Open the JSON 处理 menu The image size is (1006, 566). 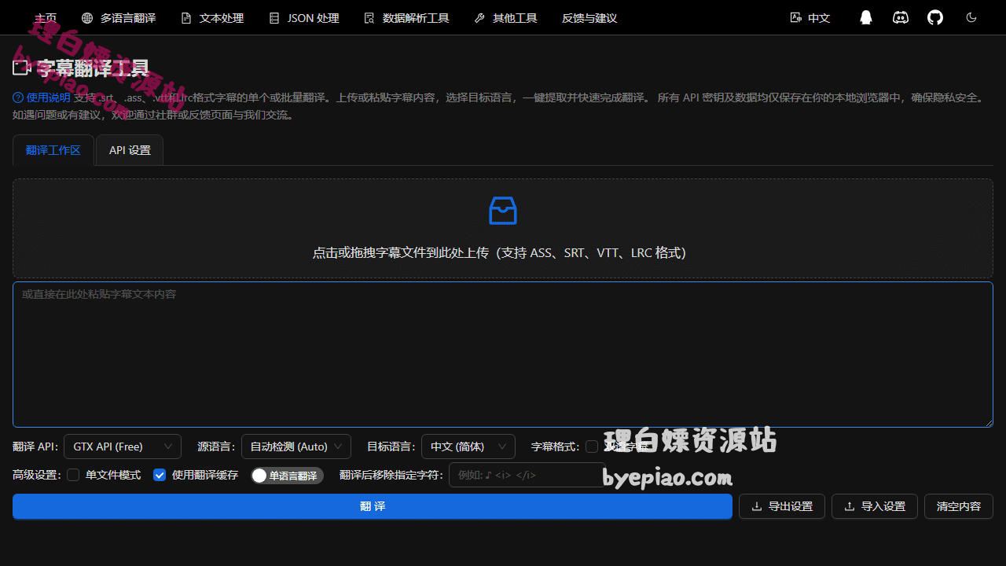[303, 17]
